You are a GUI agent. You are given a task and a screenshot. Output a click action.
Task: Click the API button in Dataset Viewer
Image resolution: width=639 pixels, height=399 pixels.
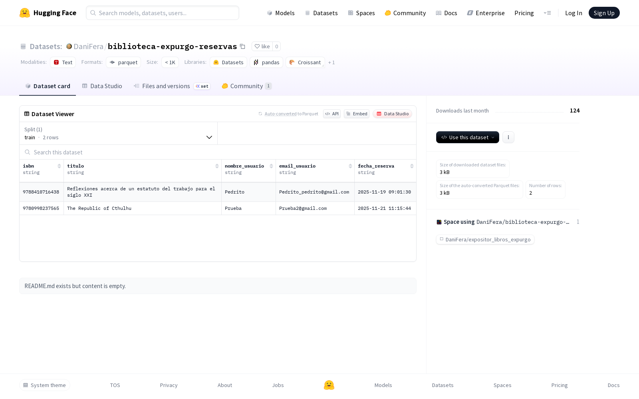click(x=332, y=114)
